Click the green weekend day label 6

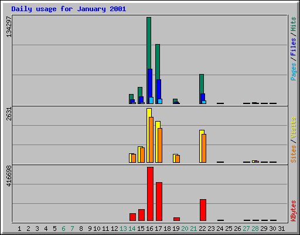pyautogui.click(x=63, y=229)
